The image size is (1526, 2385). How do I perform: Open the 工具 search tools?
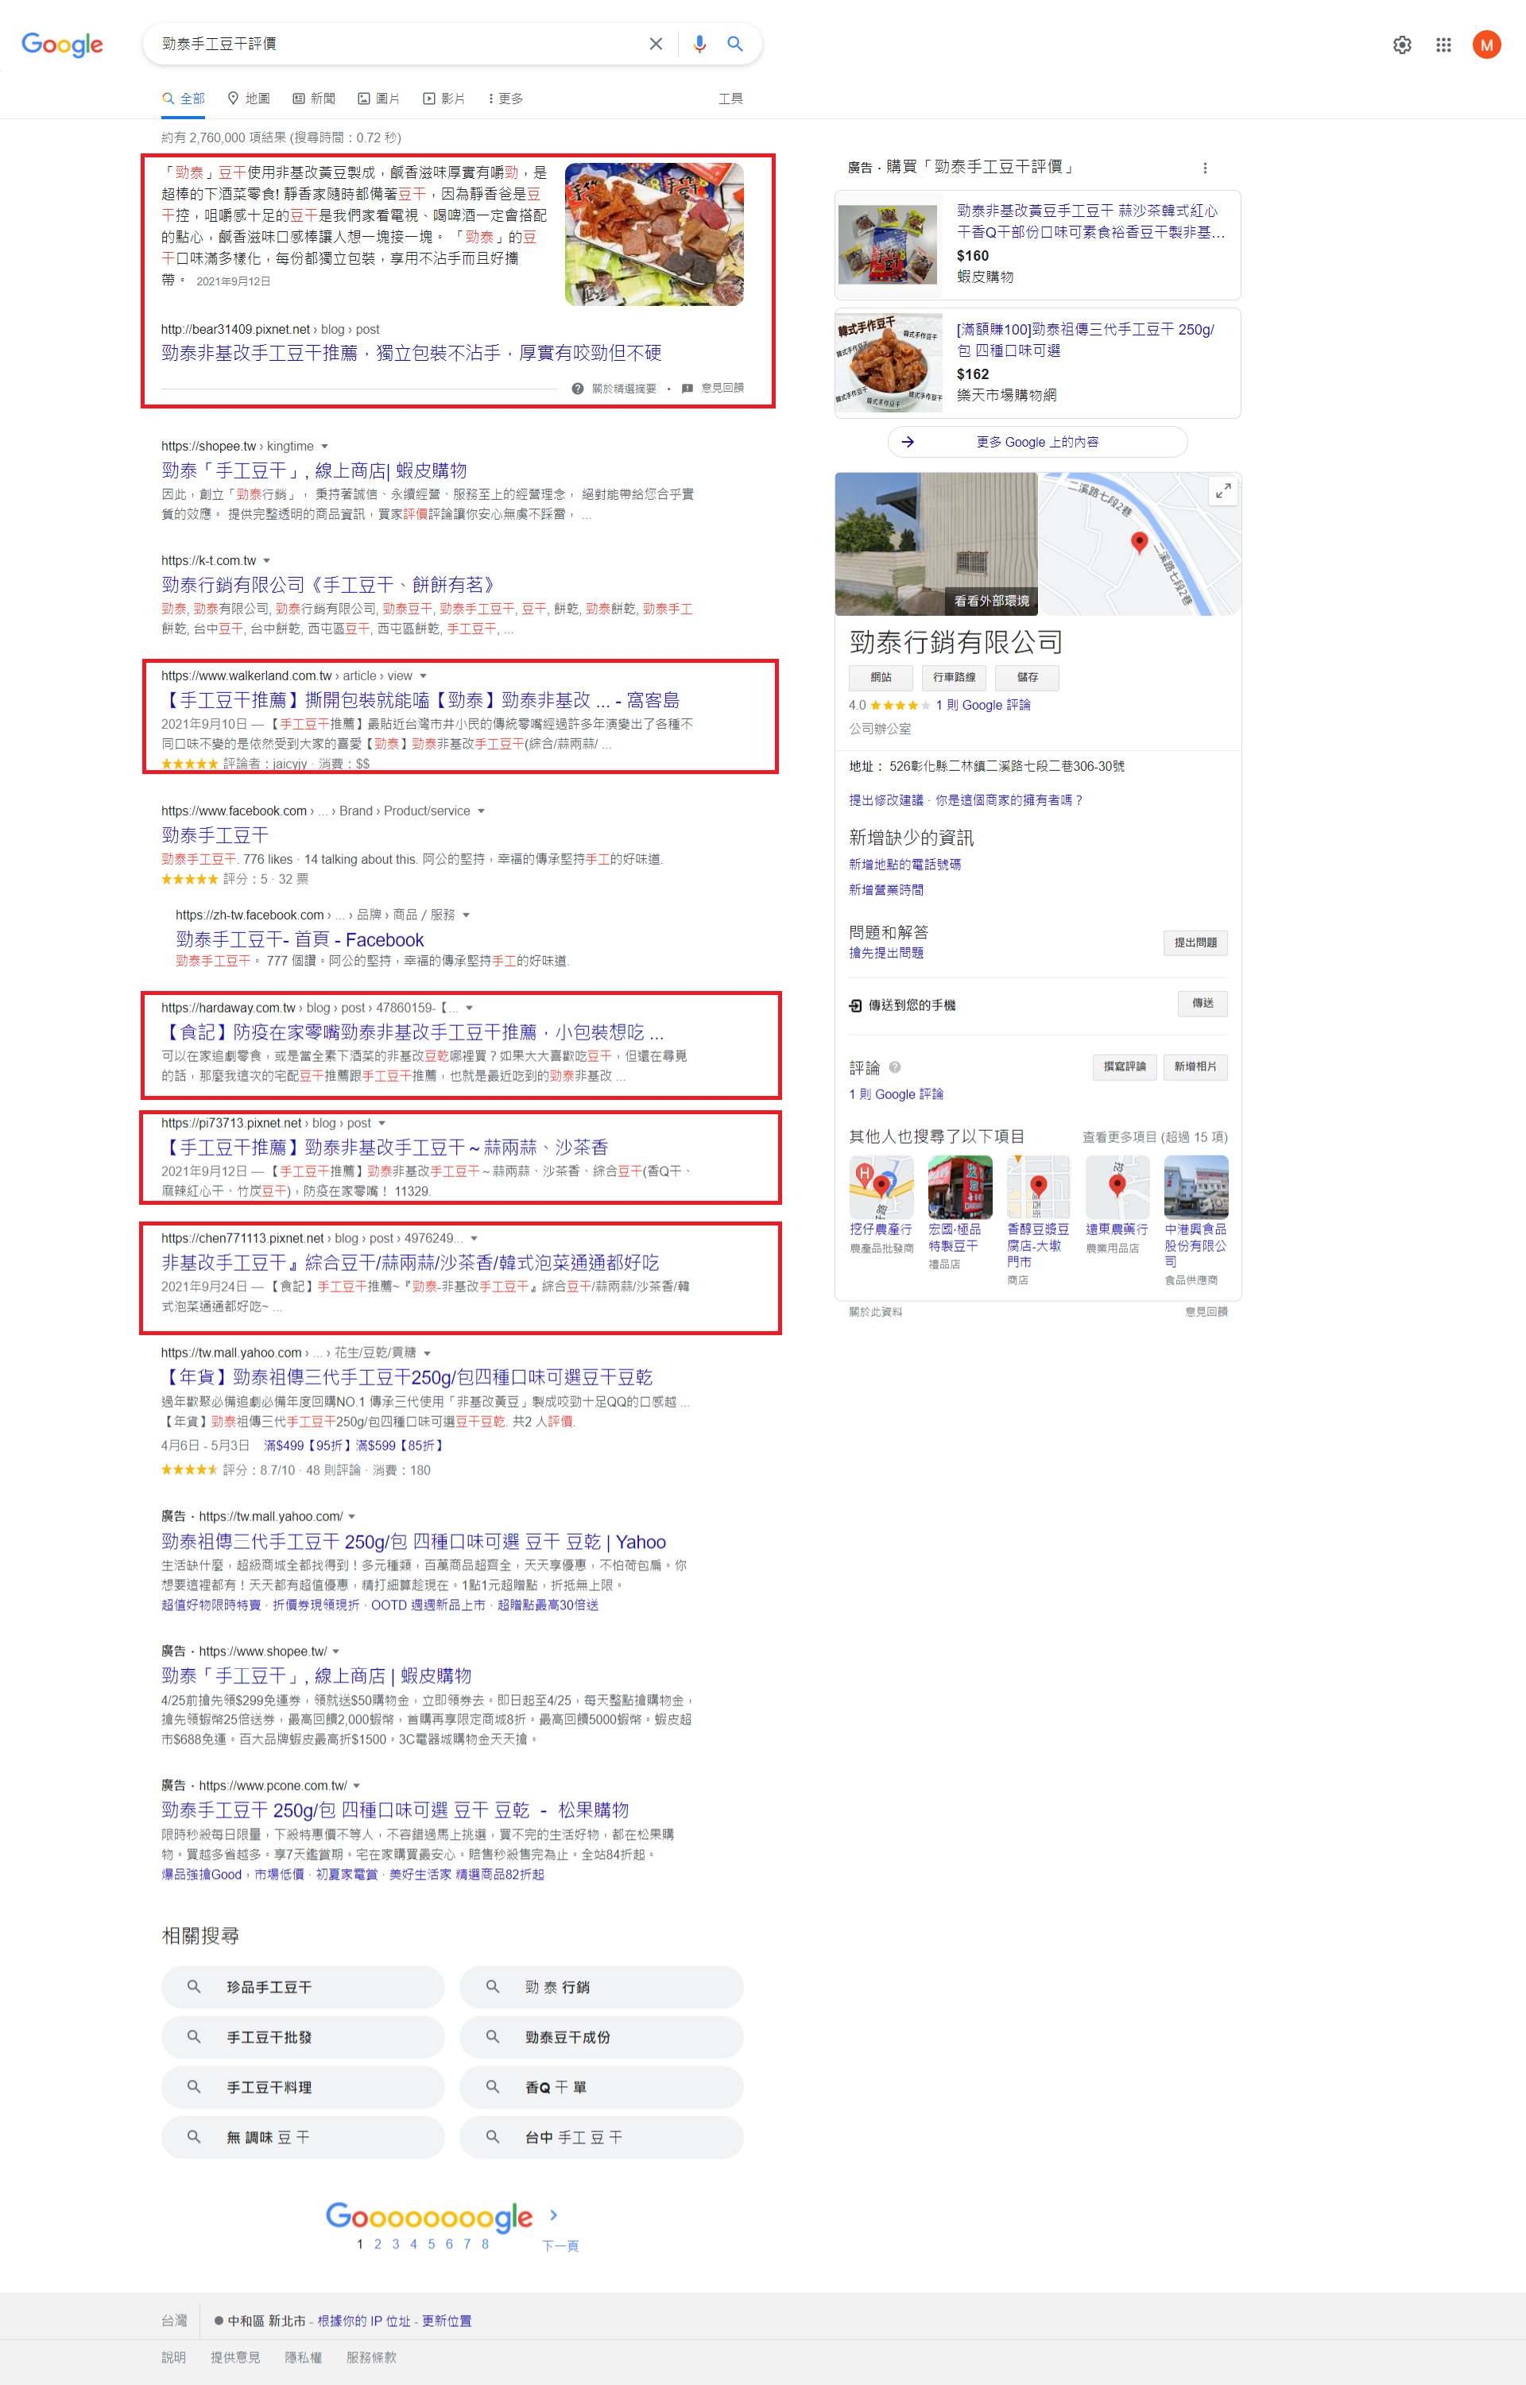[x=730, y=98]
